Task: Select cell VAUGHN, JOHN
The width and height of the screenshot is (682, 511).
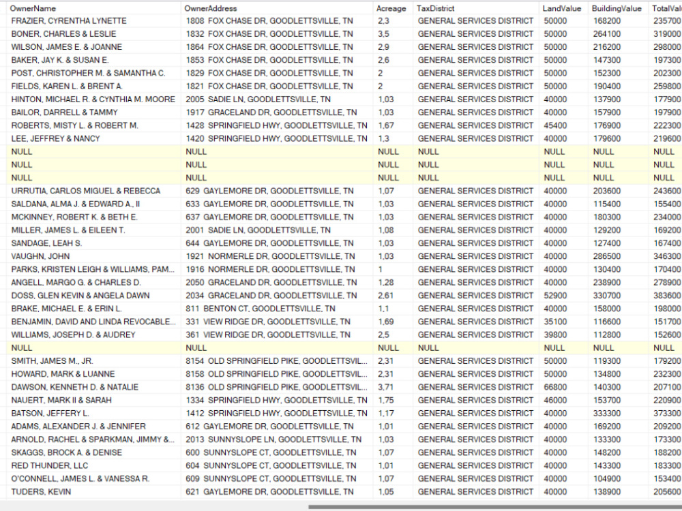Action: (x=93, y=256)
